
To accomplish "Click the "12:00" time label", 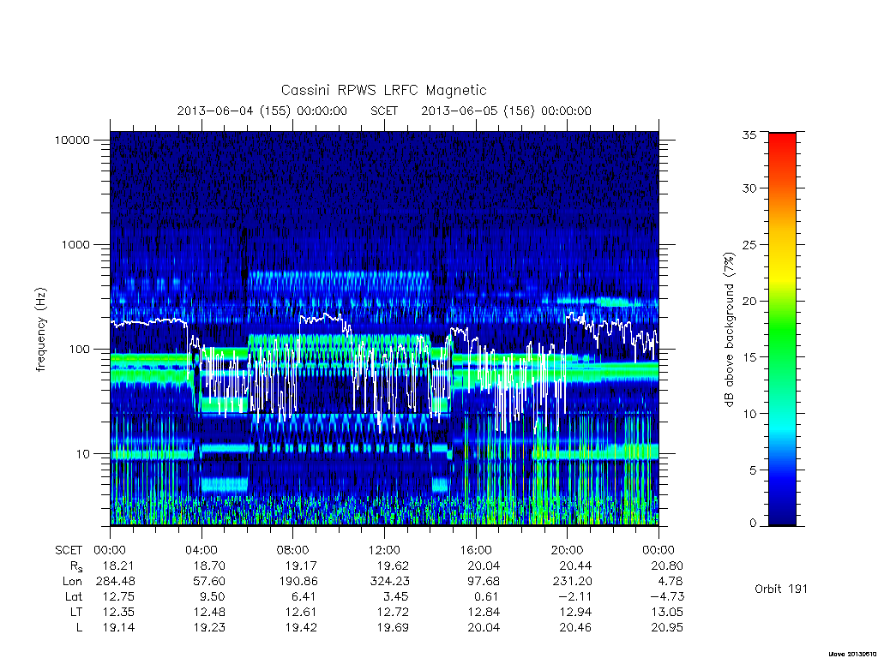I will click(384, 550).
